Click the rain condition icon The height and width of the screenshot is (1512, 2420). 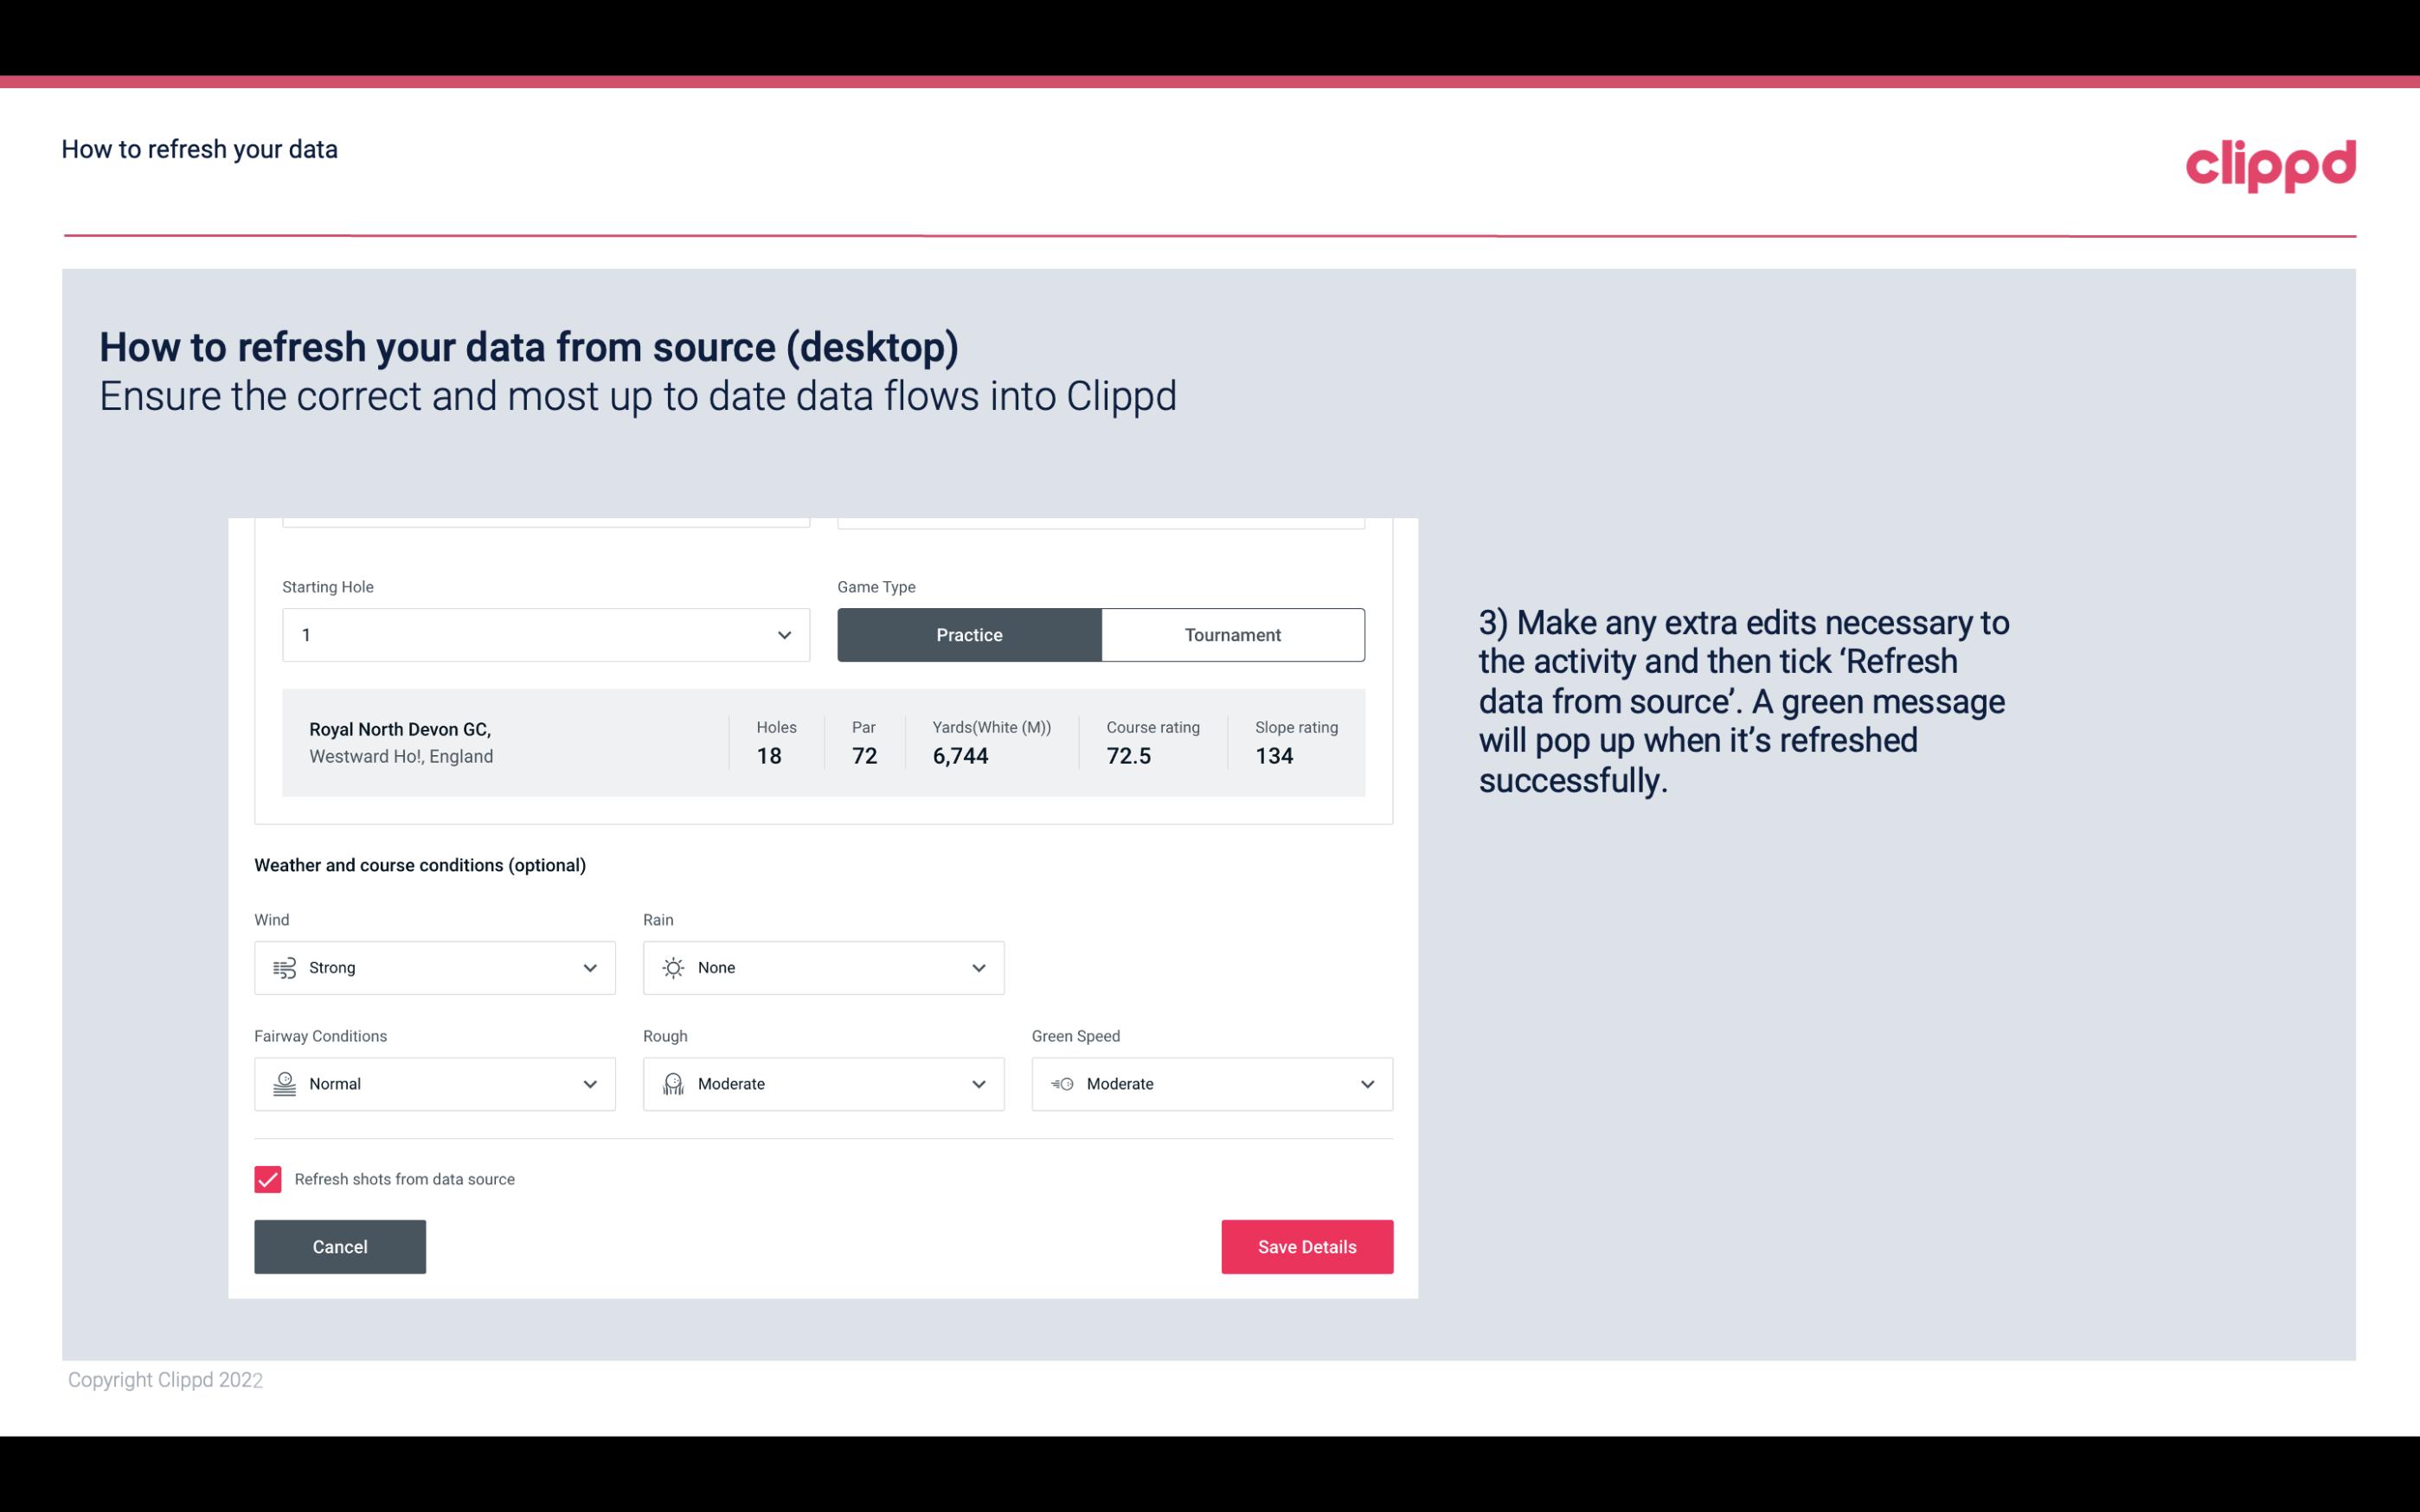(x=674, y=967)
